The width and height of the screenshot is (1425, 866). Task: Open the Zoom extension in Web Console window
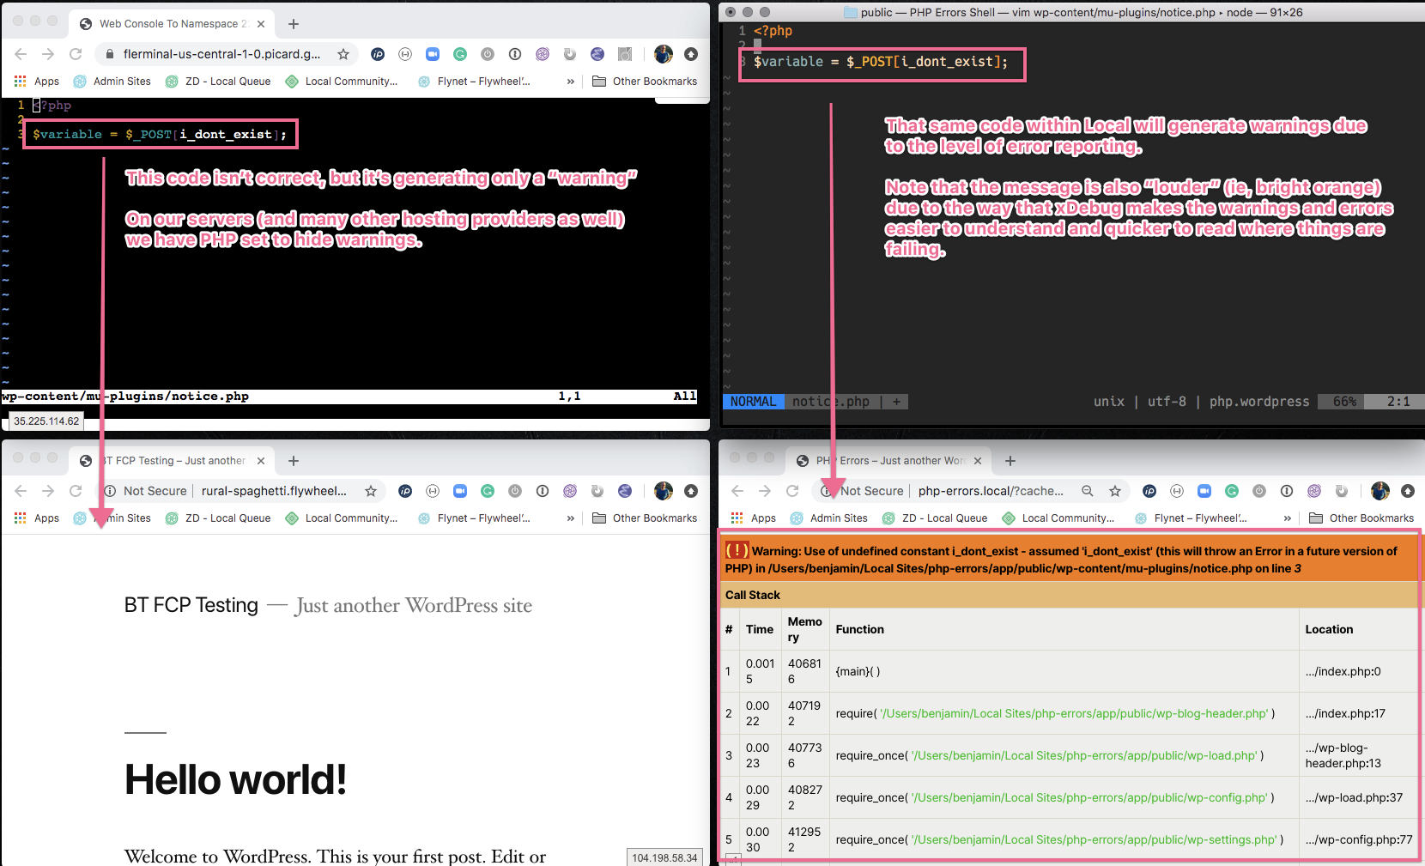pyautogui.click(x=433, y=54)
